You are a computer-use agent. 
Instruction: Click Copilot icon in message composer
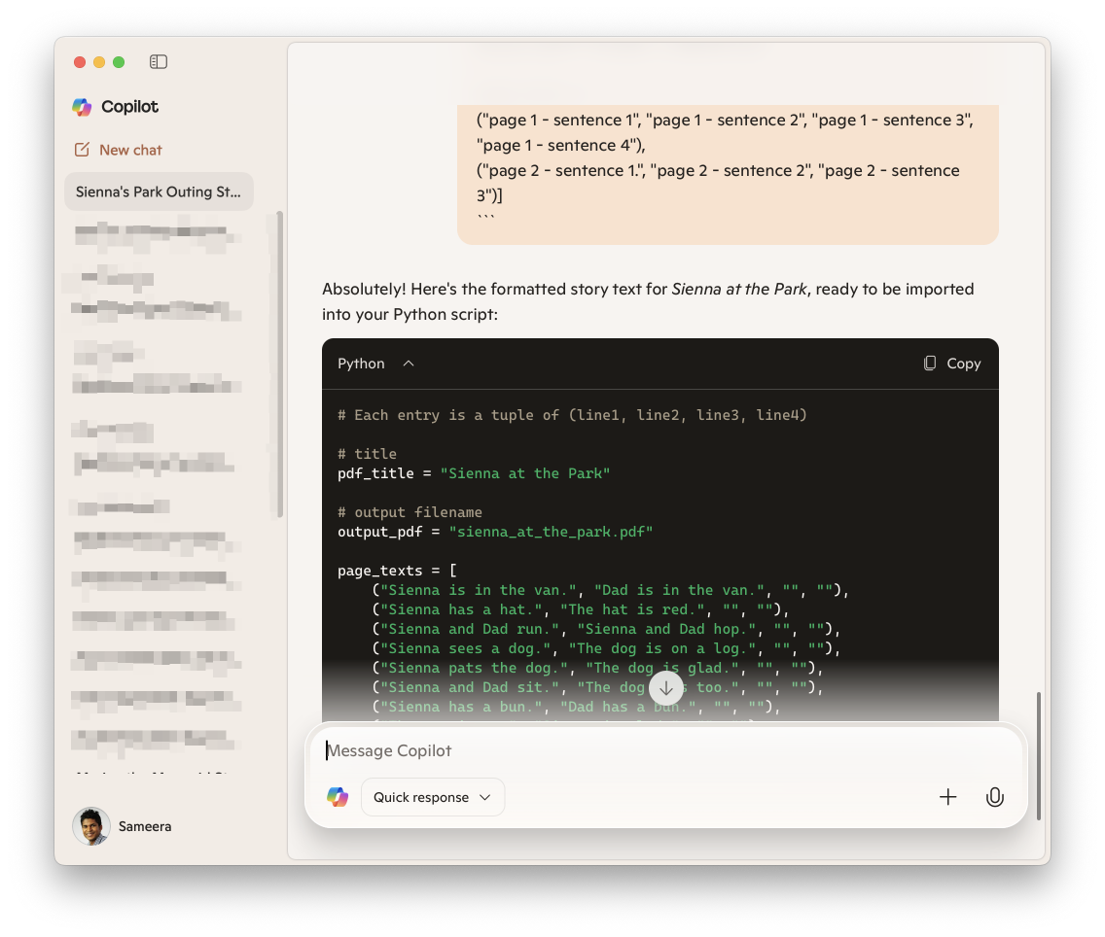click(338, 798)
